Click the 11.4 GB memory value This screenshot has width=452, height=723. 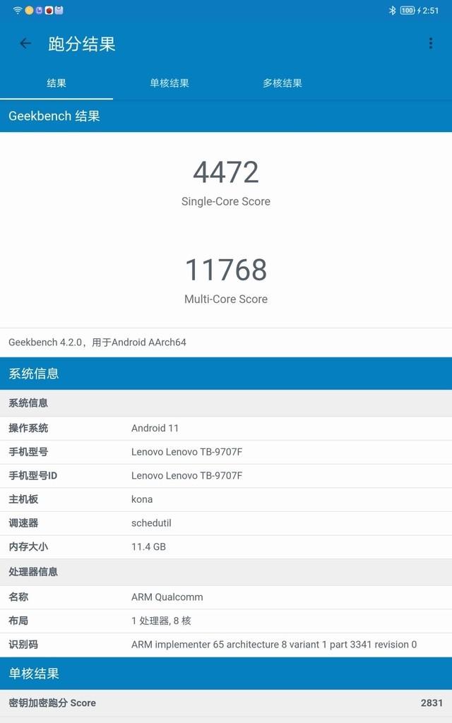pos(148,547)
